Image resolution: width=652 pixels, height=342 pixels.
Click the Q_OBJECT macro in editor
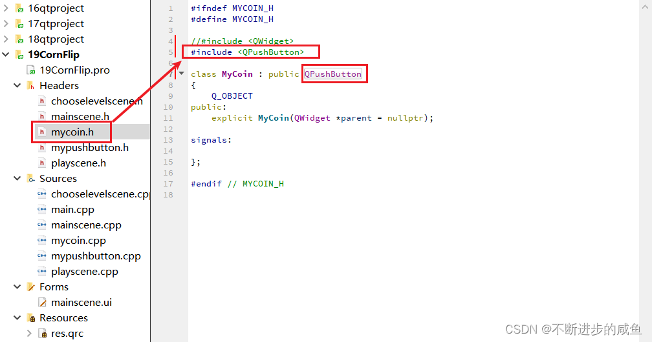pos(232,96)
